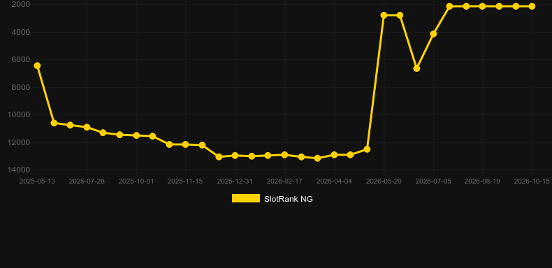The height and width of the screenshot is (268, 552).
Task: Click the 4000 y-axis label
Action: coord(21,32)
